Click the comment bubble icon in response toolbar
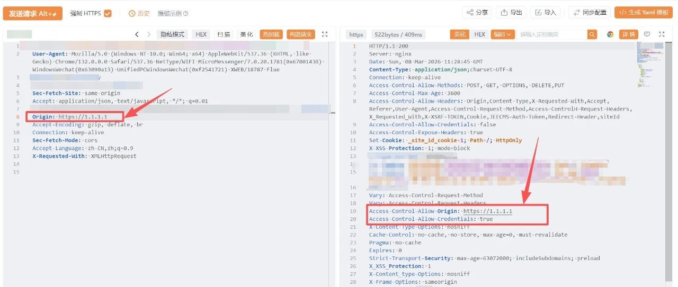The width and height of the screenshot is (678, 287). [x=647, y=34]
